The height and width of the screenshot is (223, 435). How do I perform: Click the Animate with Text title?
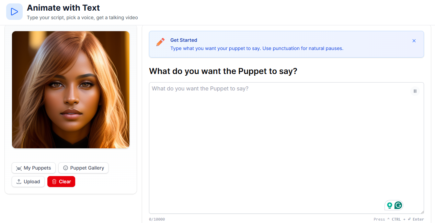64,8
